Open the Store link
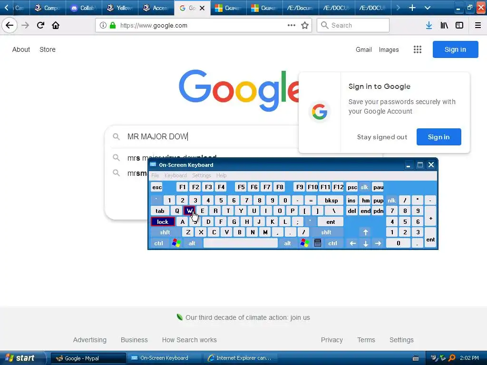This screenshot has width=487, height=365. tap(48, 49)
